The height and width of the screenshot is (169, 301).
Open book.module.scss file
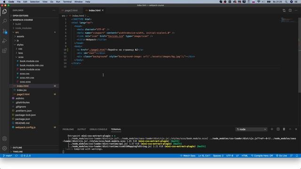(30, 69)
